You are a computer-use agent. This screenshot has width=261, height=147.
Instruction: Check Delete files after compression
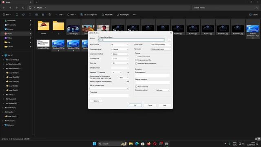coord(136,64)
